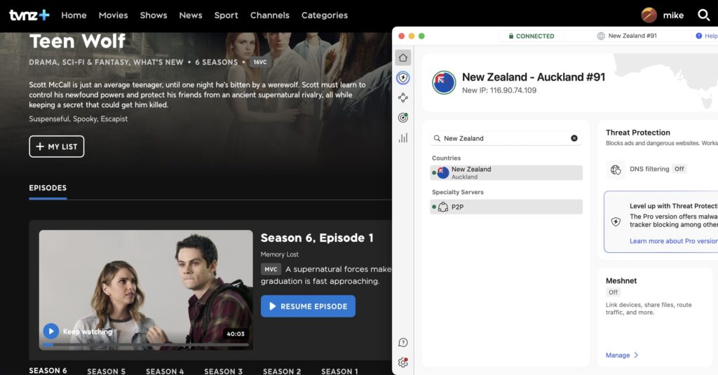Switch to the SEASON 3 tab
This screenshot has width=718, height=375.
click(224, 371)
